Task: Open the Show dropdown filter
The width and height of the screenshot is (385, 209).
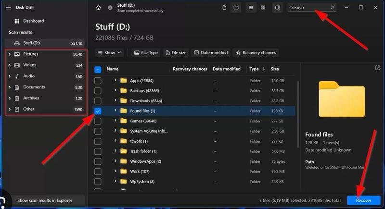Action: 109,52
